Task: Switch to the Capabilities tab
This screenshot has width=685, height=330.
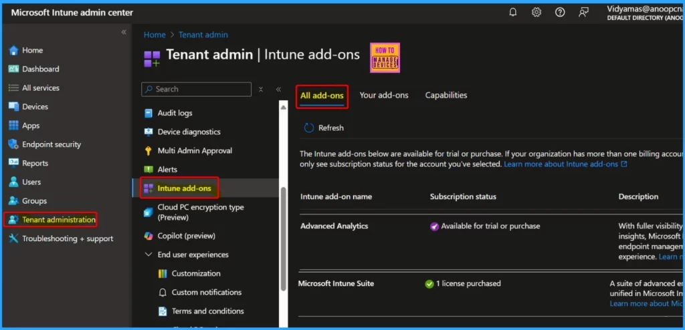Action: click(x=446, y=95)
